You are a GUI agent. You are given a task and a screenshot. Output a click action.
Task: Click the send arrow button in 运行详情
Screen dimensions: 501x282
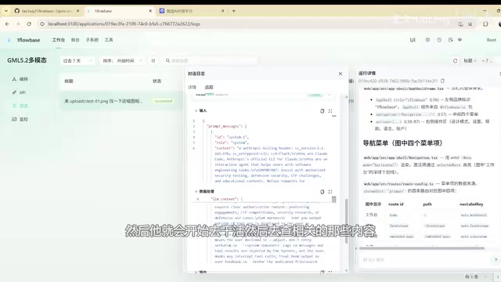pyautogui.click(x=496, y=260)
